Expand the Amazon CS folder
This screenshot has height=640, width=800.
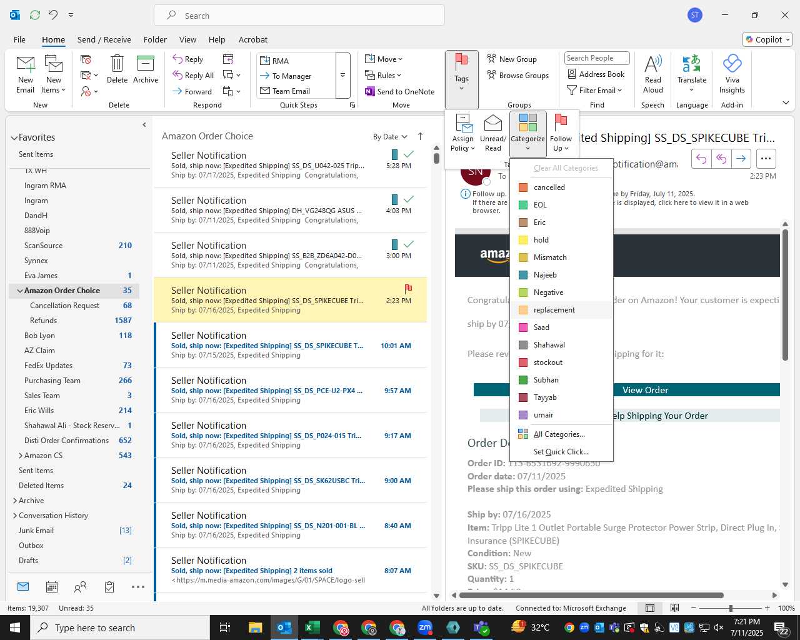(x=21, y=456)
